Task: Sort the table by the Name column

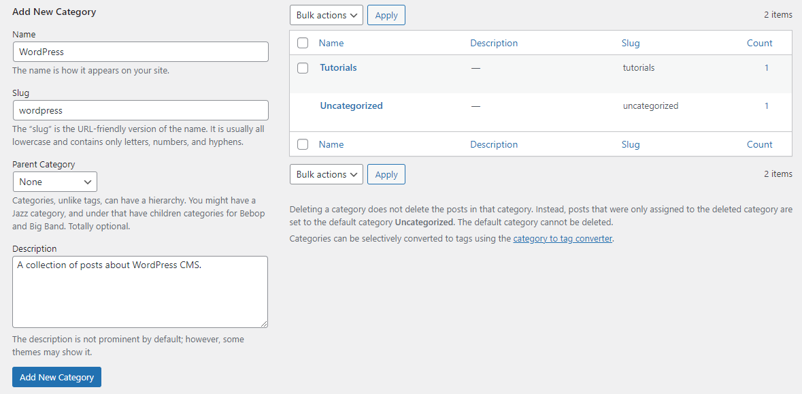Action: 331,42
